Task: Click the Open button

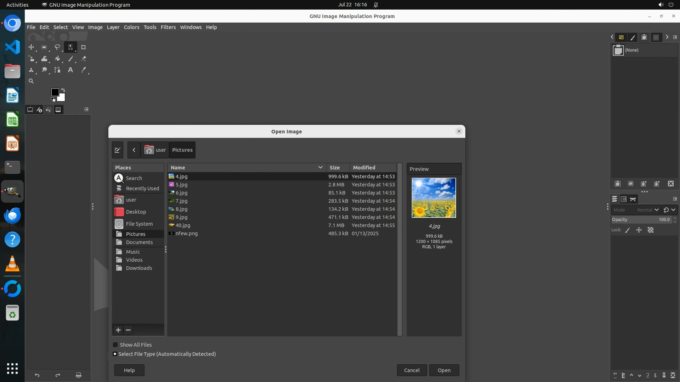Action: (444, 370)
